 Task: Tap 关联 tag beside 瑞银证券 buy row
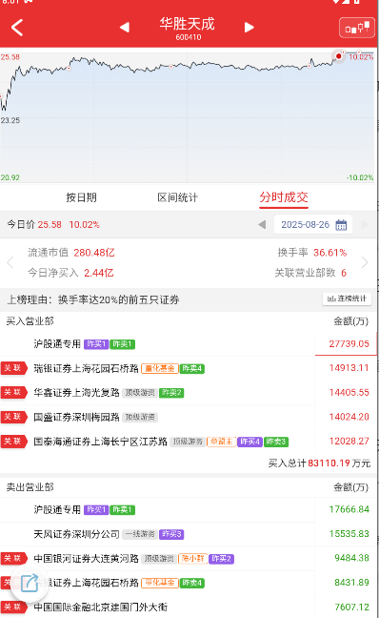click(x=13, y=368)
